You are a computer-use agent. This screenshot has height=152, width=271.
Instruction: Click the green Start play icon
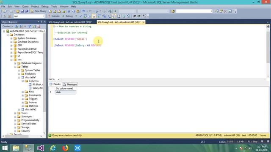pos(115,11)
